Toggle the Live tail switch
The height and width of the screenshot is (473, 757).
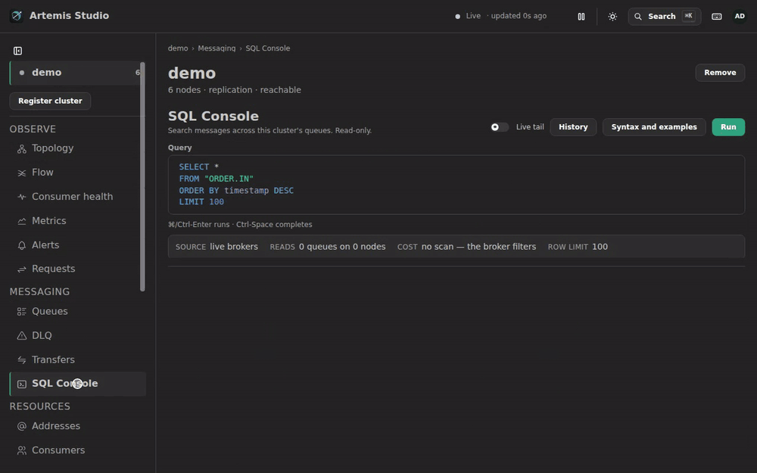pos(499,127)
